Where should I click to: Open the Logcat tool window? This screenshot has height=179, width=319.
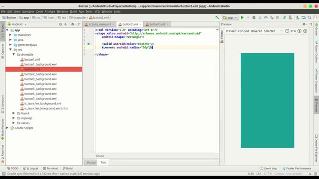pos(31,169)
